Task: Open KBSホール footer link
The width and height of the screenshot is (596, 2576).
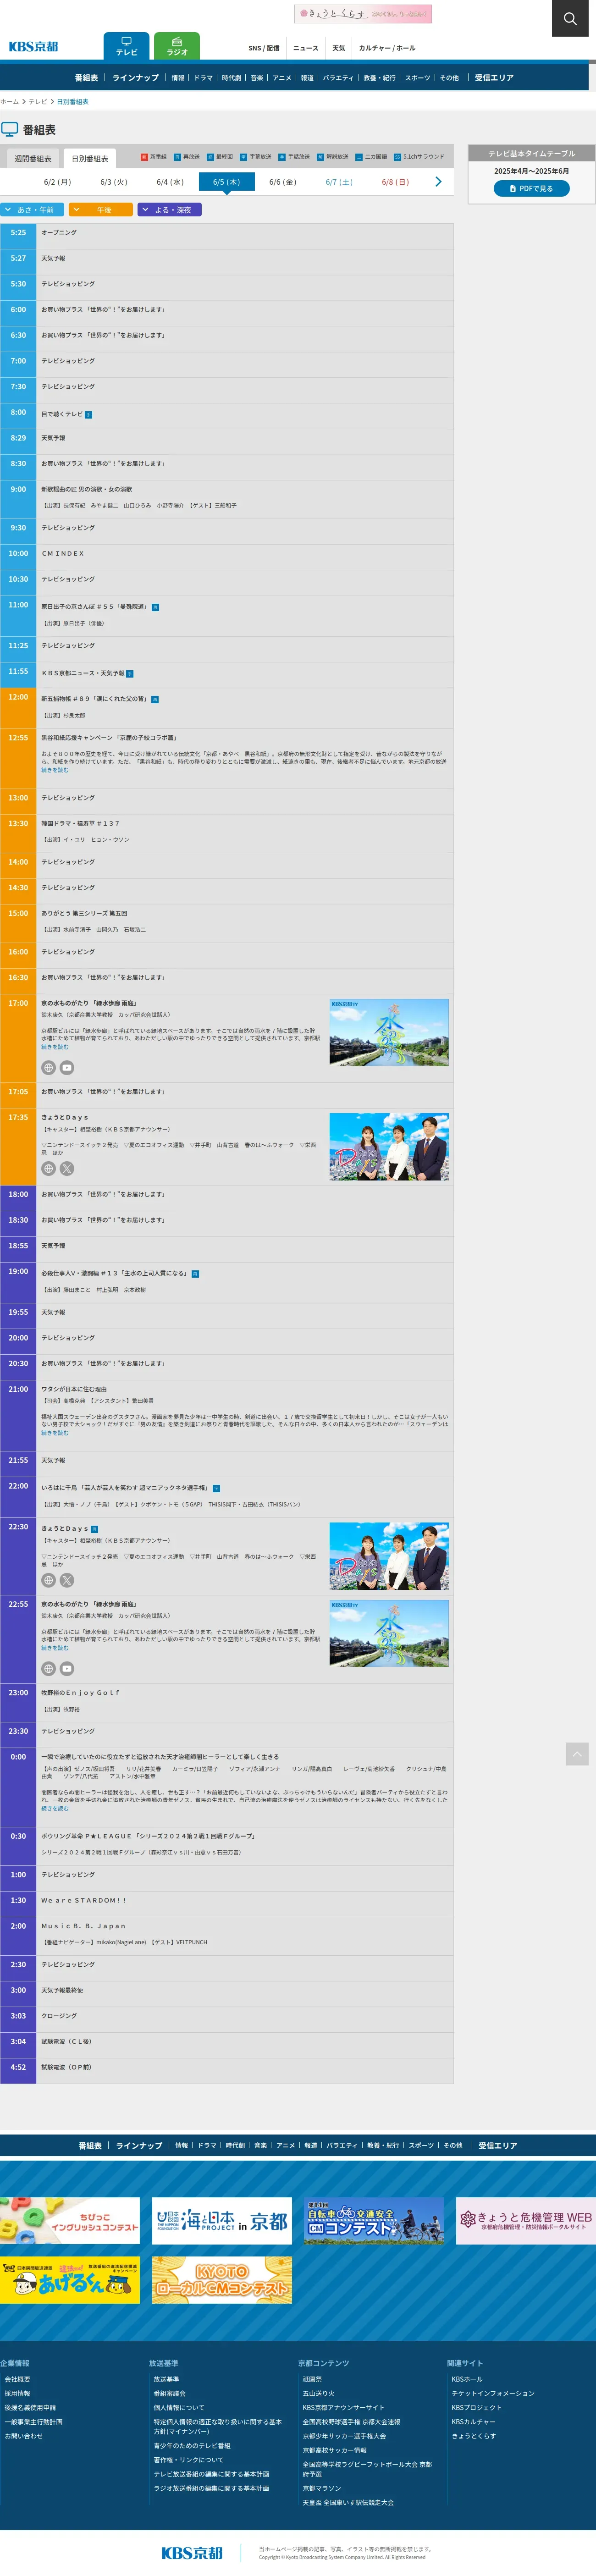Action: (467, 2379)
